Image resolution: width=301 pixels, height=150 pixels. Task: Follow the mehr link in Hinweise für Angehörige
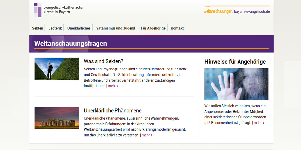click(x=259, y=123)
